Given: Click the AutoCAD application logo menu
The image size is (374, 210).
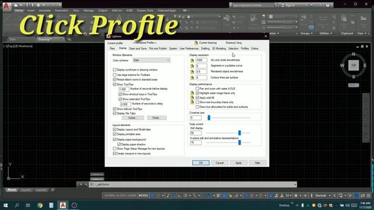Looking at the screenshot, I should click(6, 6).
